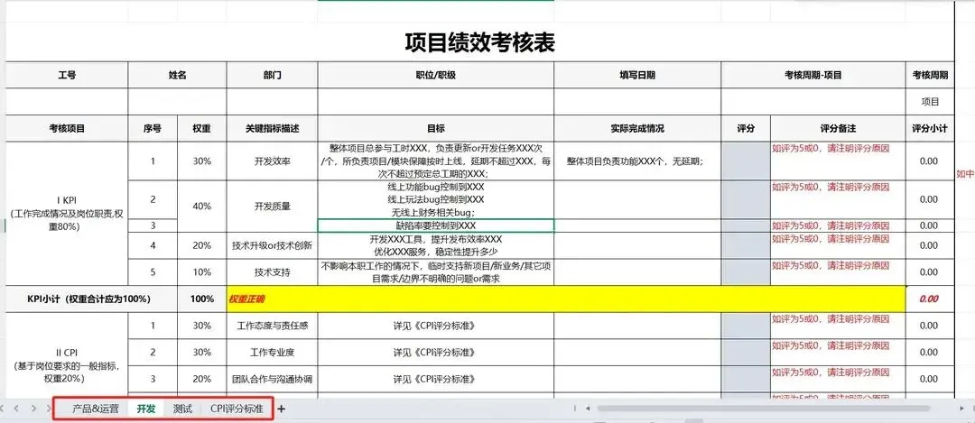Select the 评分备注 cell for 开发效率
975x423 pixels.
pos(838,161)
